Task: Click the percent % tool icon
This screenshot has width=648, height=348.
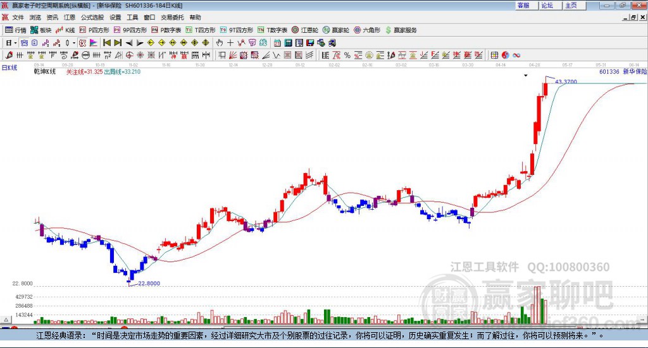Action: [347, 55]
